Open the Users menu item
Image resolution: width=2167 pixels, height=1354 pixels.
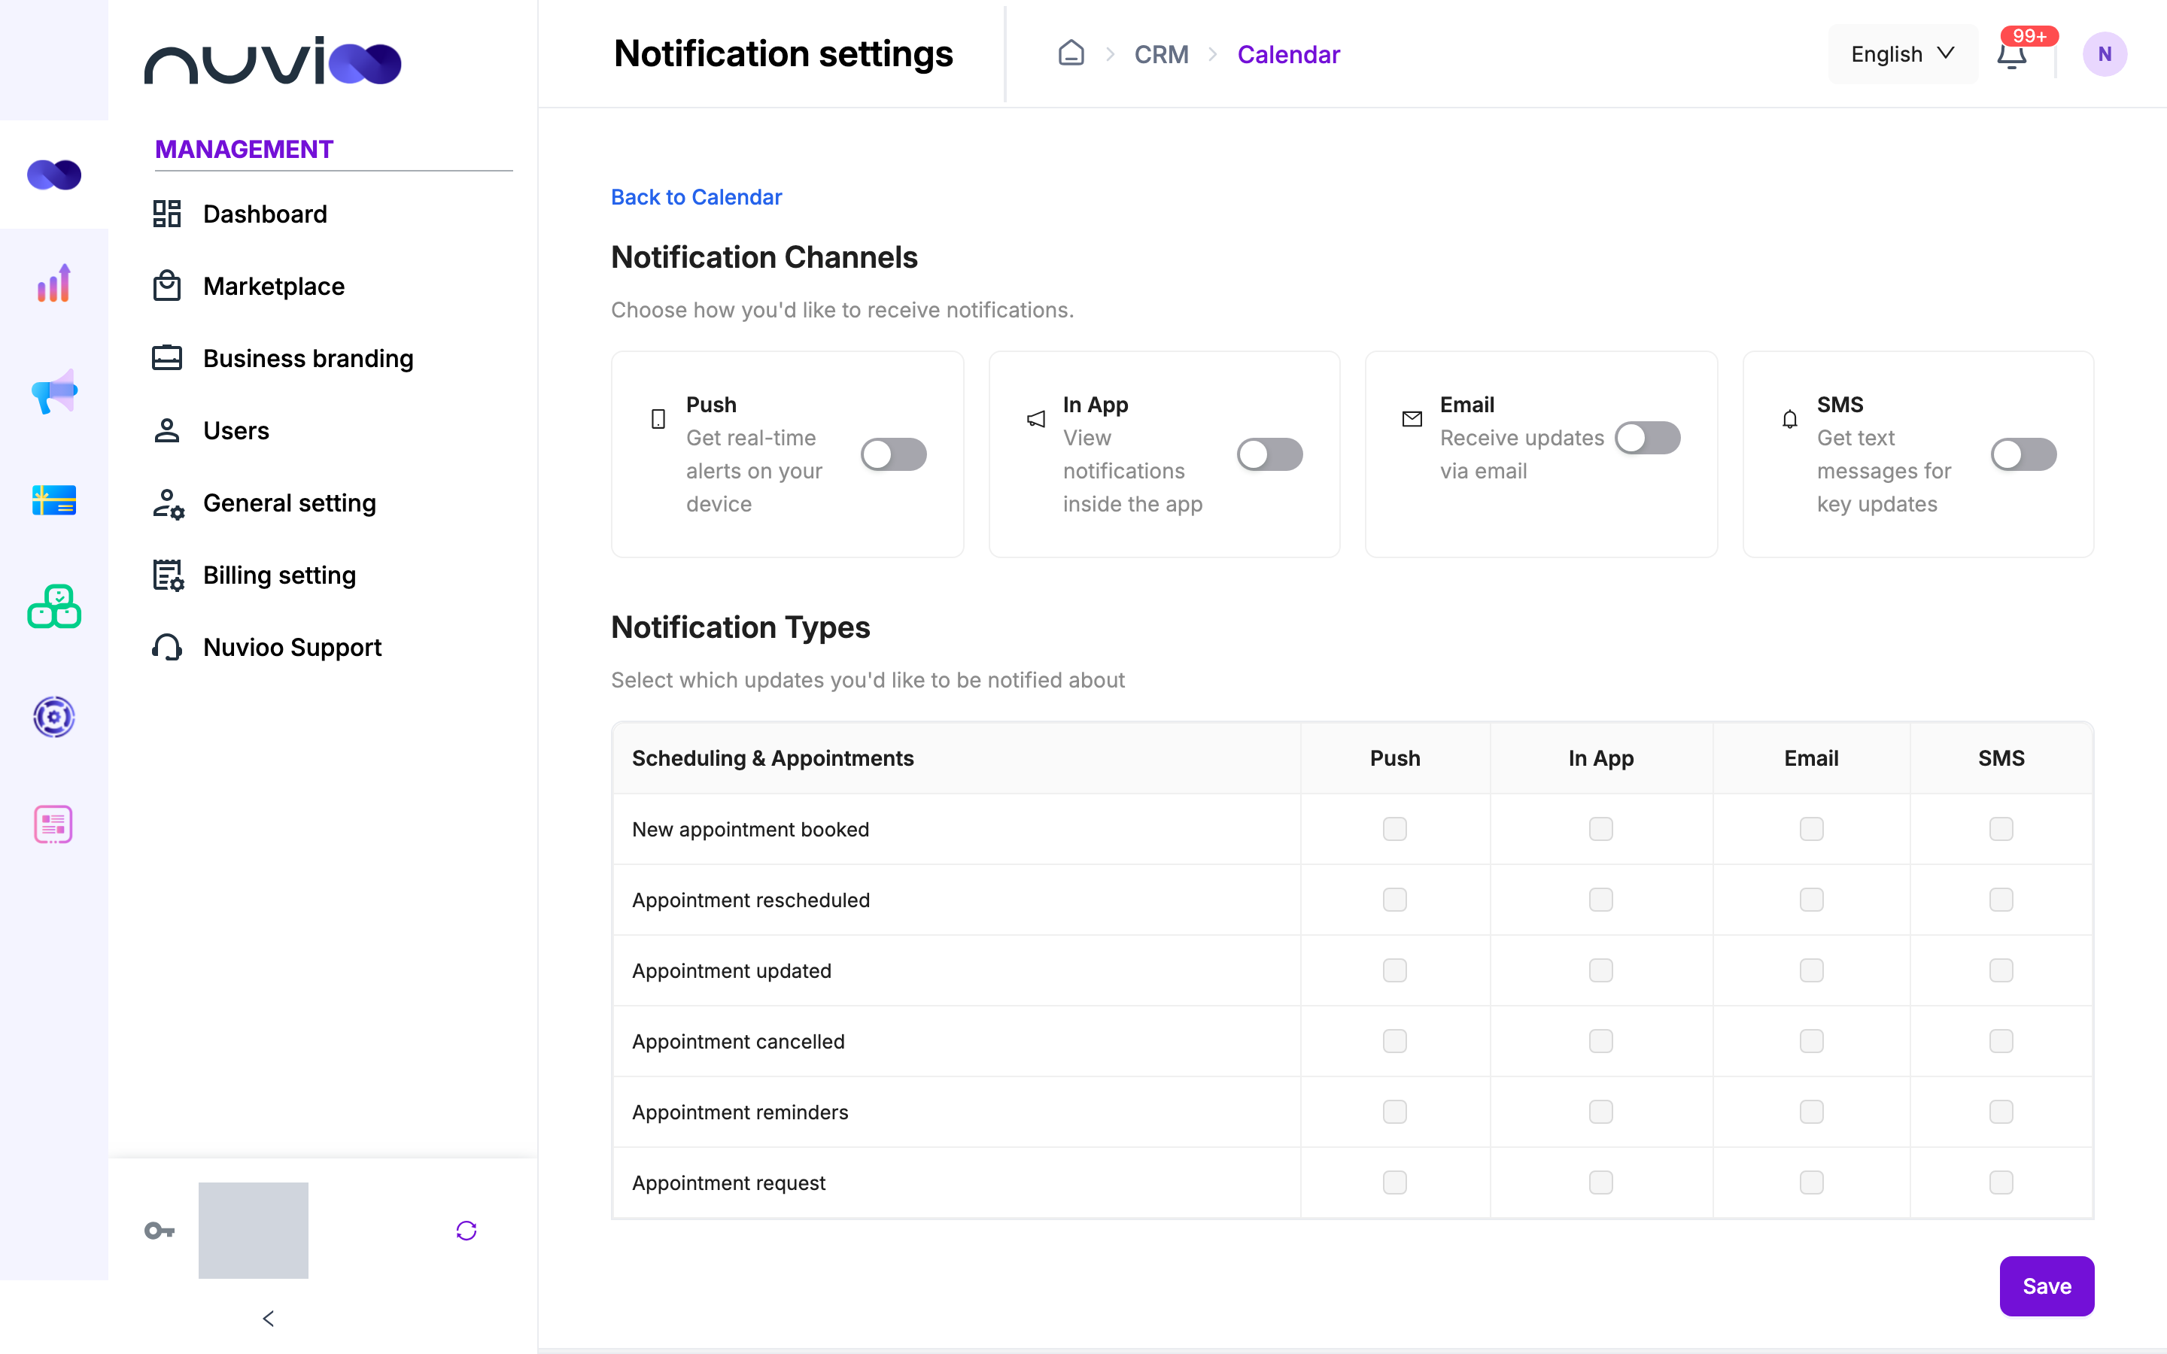(211, 431)
